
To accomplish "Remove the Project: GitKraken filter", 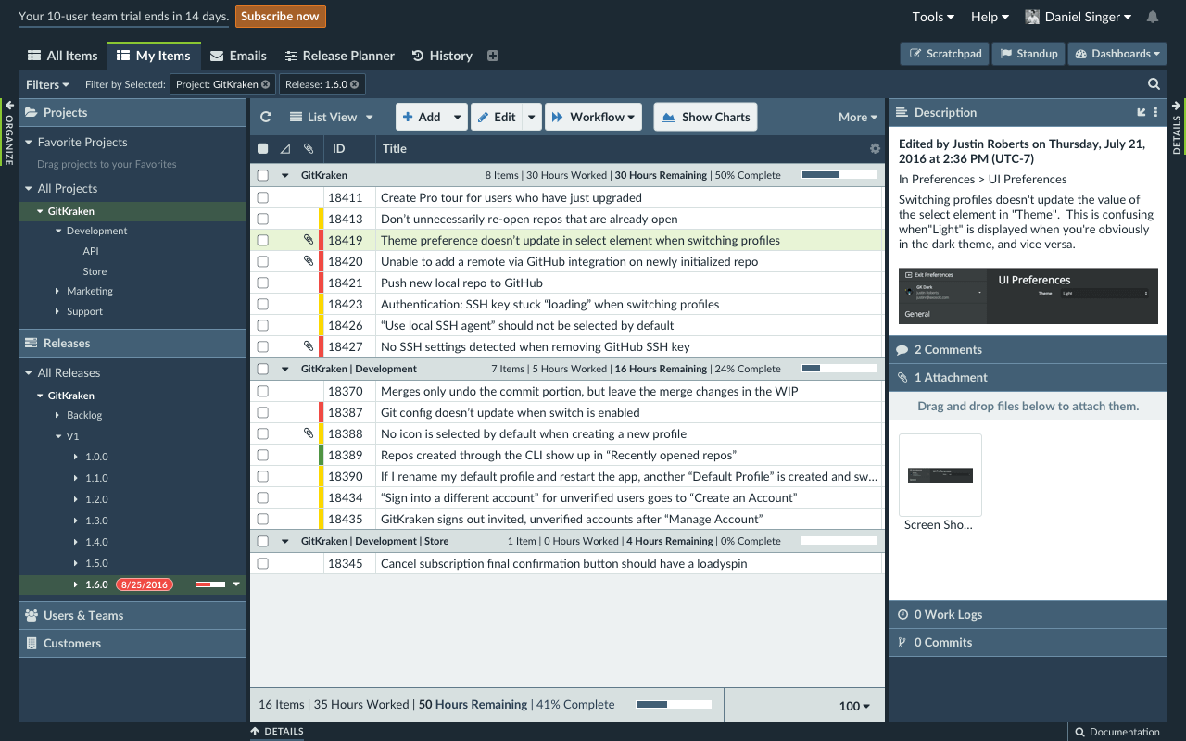I will pos(265,84).
